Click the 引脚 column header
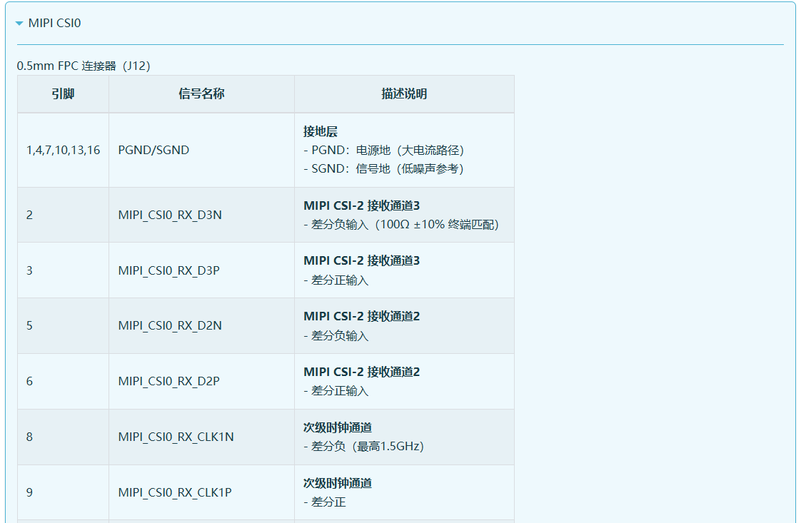801x523 pixels. pos(63,94)
